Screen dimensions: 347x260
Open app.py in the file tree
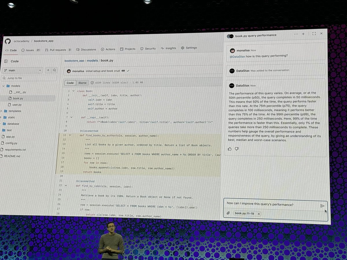(8, 137)
